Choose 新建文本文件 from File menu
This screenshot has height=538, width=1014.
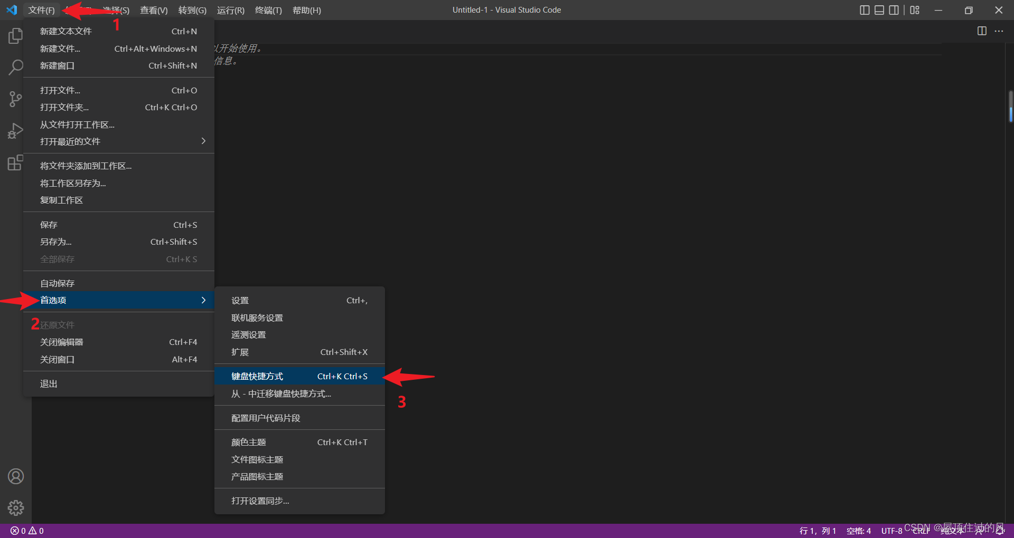pos(119,31)
